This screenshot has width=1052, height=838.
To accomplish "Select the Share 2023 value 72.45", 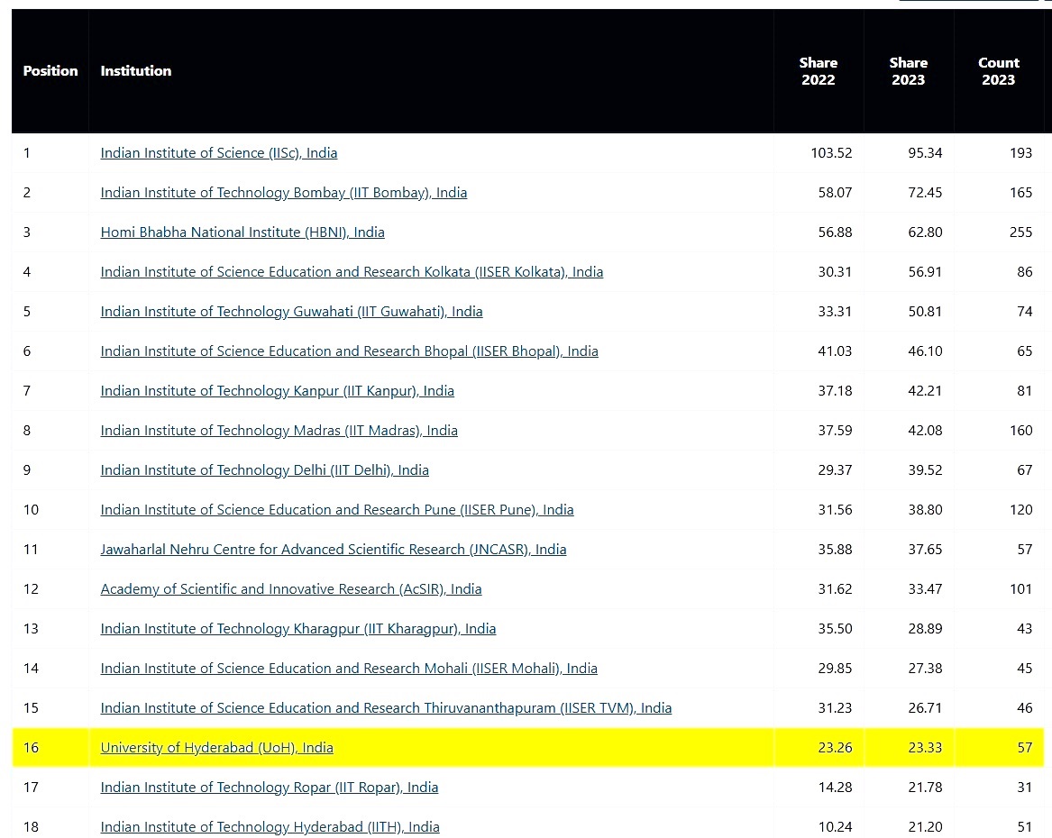I will [x=925, y=193].
